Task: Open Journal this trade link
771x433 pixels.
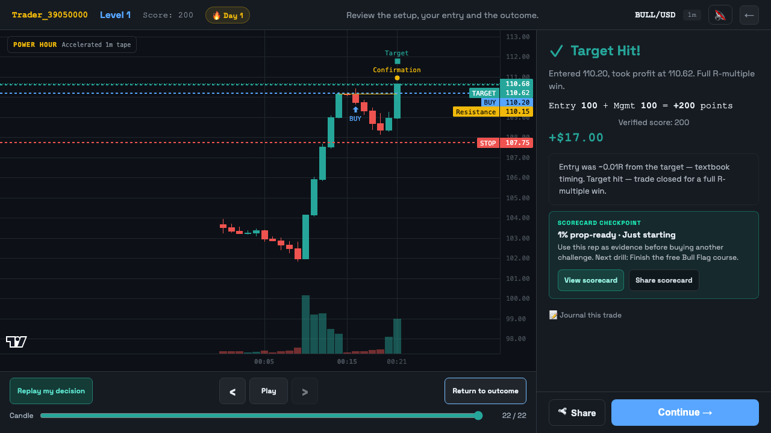Action: click(x=585, y=315)
